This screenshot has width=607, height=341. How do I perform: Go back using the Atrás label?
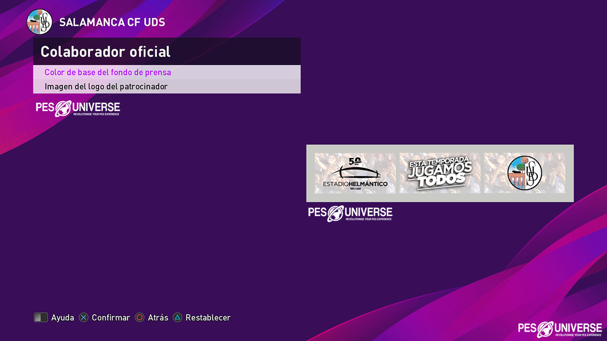[158, 318]
